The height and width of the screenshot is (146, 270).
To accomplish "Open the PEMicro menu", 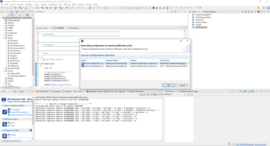I will click(67, 5).
